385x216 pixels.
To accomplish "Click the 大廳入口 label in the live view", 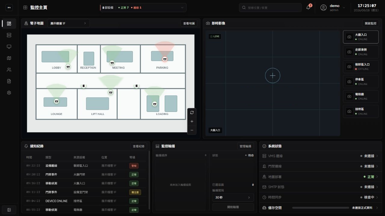I will tap(215, 130).
